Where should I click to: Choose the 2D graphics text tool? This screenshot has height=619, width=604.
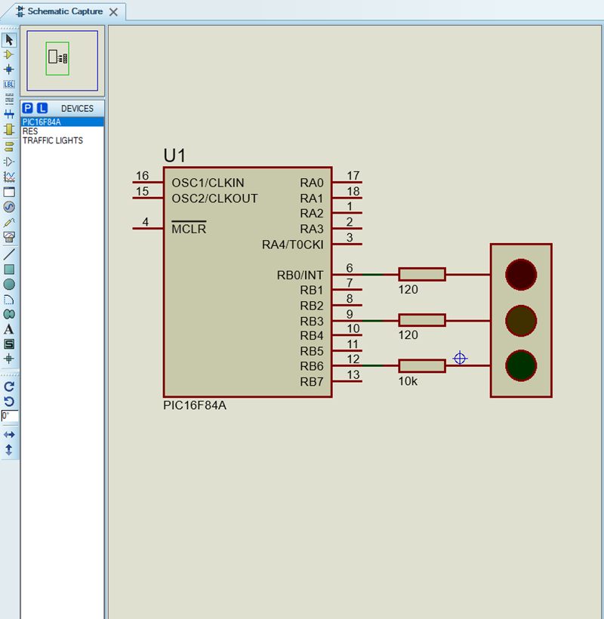pyautogui.click(x=9, y=329)
